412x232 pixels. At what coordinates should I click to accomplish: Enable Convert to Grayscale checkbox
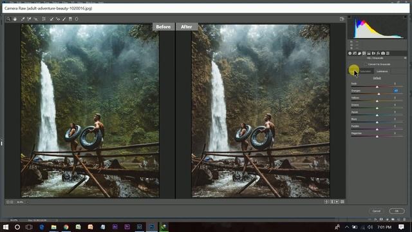(366, 64)
